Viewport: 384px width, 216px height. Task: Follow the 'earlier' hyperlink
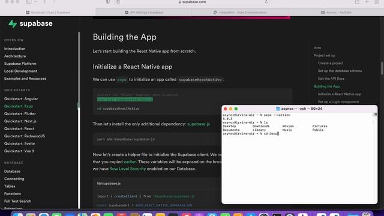click(130, 162)
